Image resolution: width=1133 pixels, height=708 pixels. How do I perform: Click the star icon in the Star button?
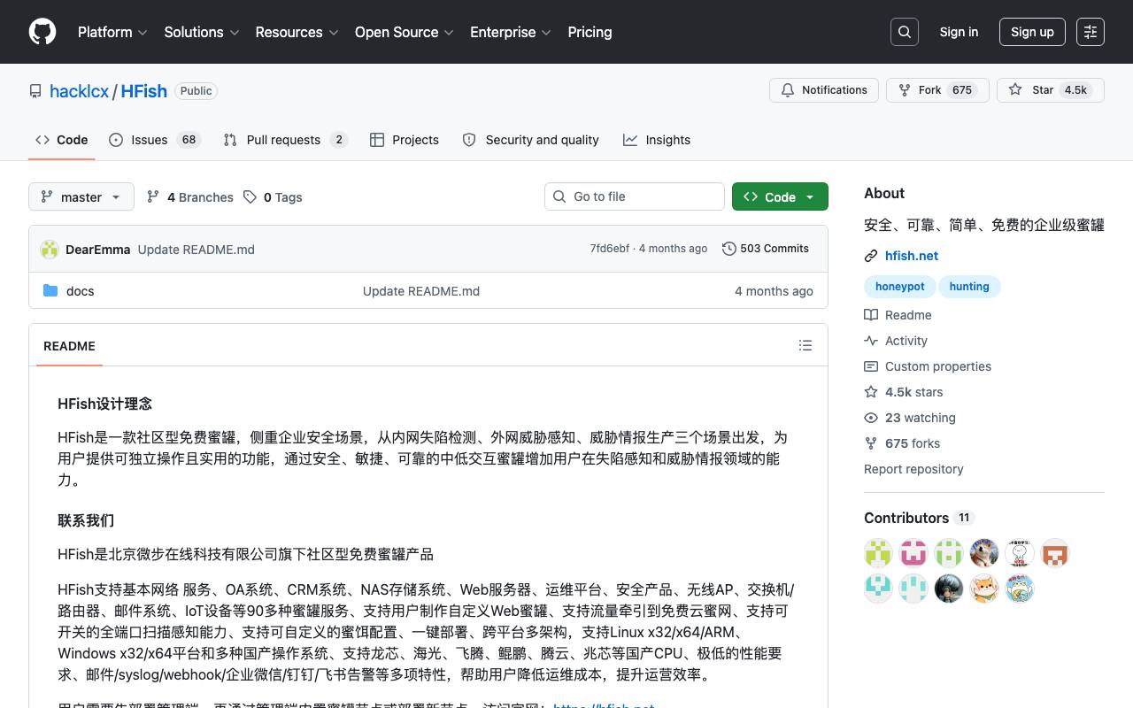coord(1015,90)
